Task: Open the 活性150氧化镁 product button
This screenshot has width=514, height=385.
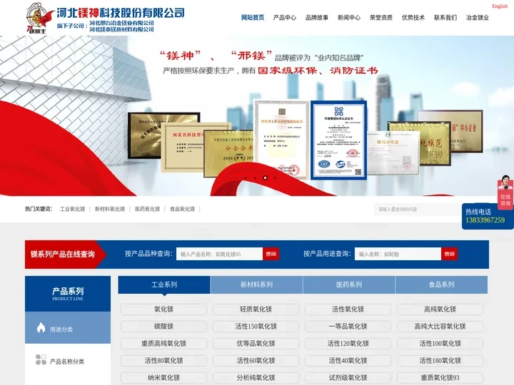Action: coord(256,327)
